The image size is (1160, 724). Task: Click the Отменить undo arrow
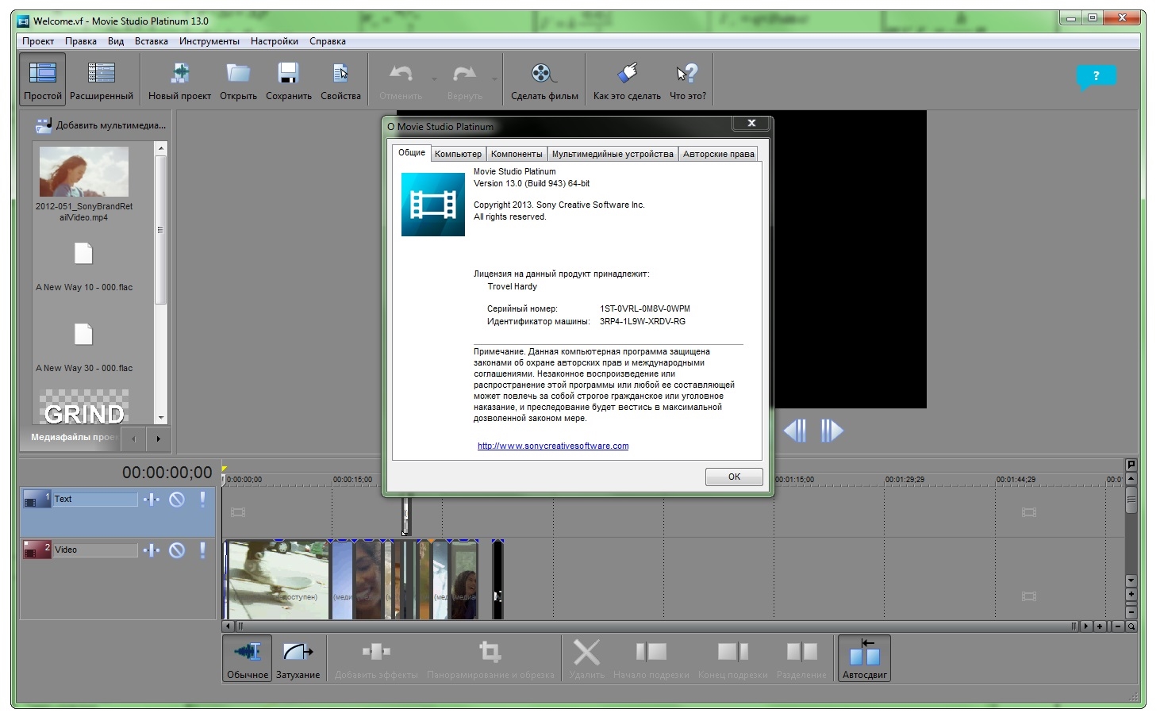401,74
